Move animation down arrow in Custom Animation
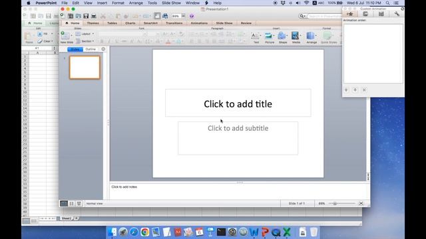This screenshot has height=239, width=426. (x=355, y=90)
